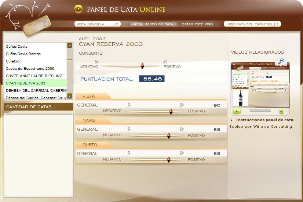Switch to the Catar Este Vino tab
The image size is (303, 202).
click(x=197, y=24)
